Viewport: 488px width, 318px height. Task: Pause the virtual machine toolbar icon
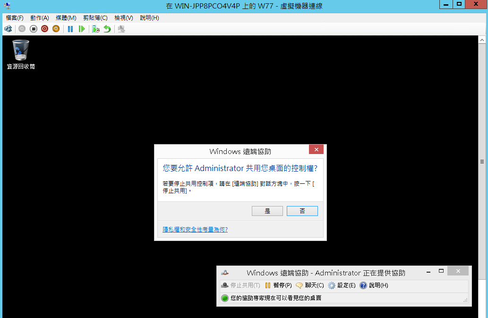pos(70,29)
